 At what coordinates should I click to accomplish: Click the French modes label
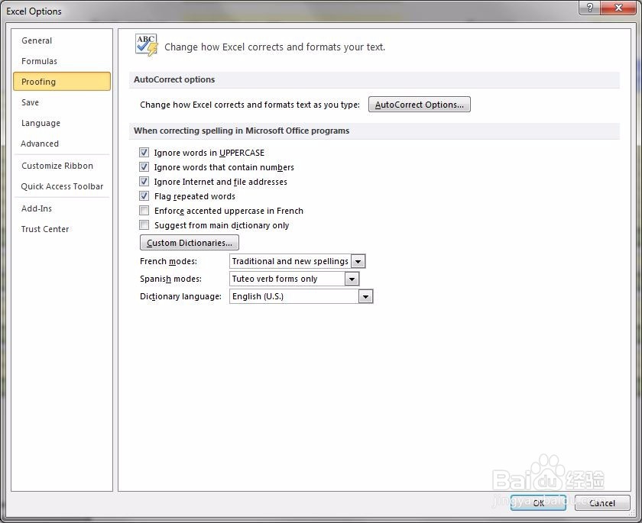click(168, 261)
